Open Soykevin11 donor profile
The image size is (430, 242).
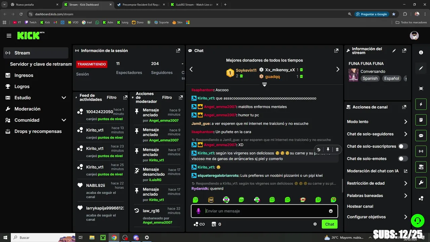pos(246,71)
